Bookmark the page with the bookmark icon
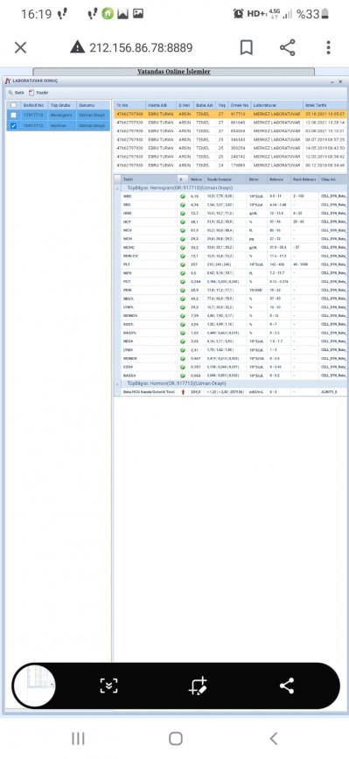349x759 pixels. pos(247,47)
